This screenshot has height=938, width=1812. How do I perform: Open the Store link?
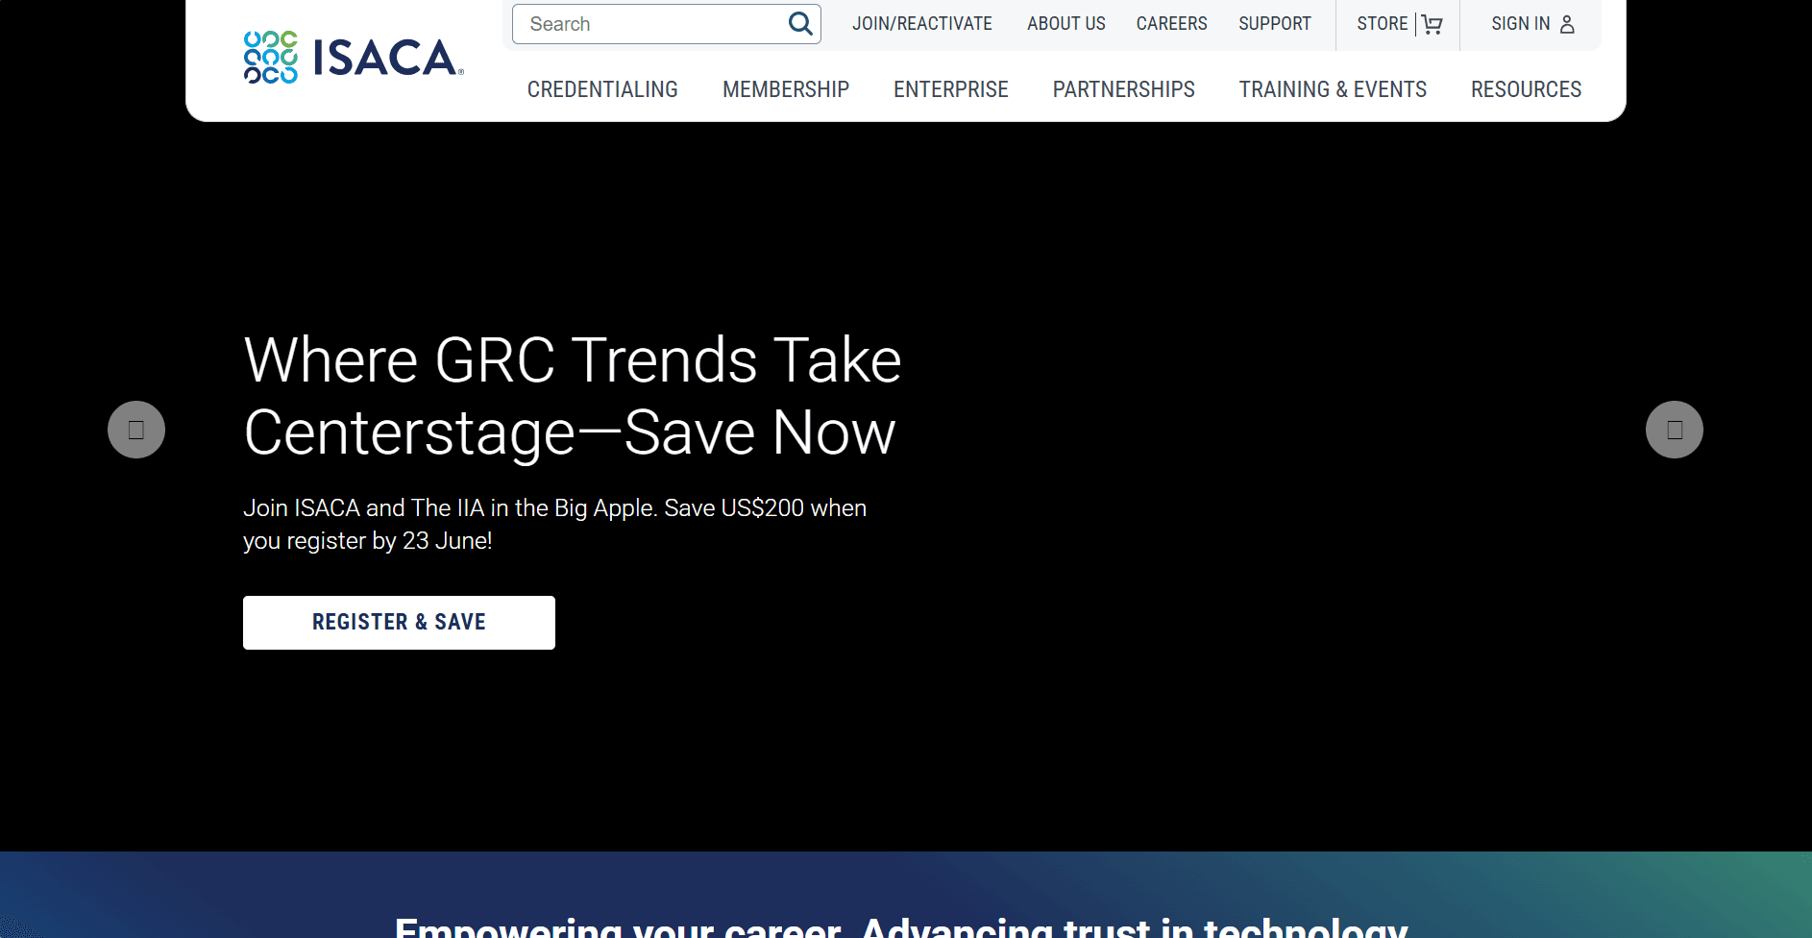click(x=1382, y=24)
